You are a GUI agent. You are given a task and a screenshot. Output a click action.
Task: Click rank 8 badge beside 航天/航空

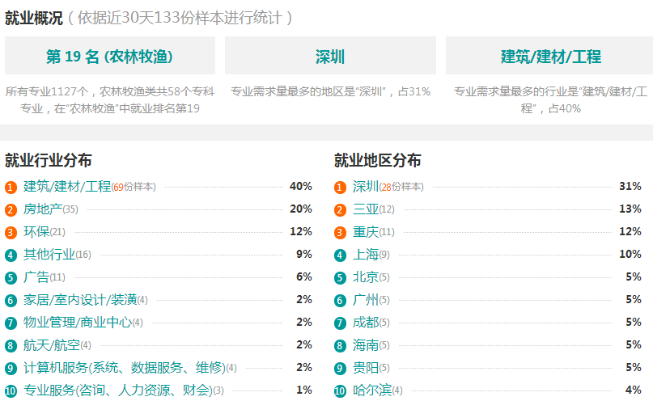click(x=11, y=346)
